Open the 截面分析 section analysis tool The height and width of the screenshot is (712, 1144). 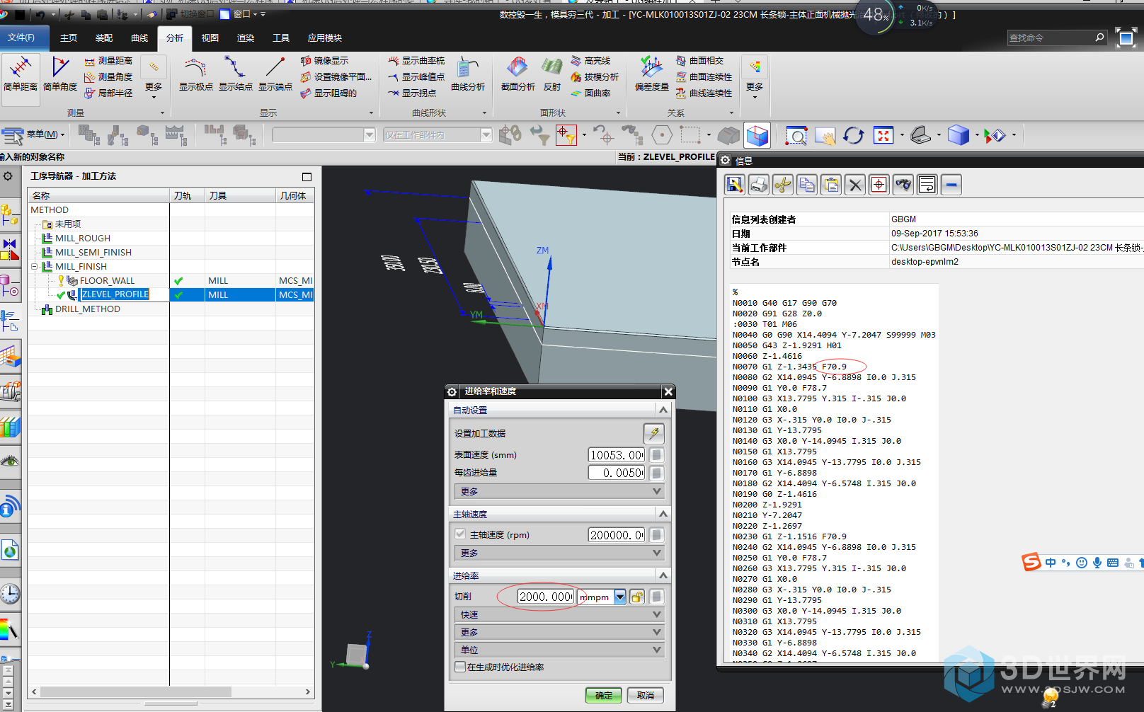(x=517, y=74)
